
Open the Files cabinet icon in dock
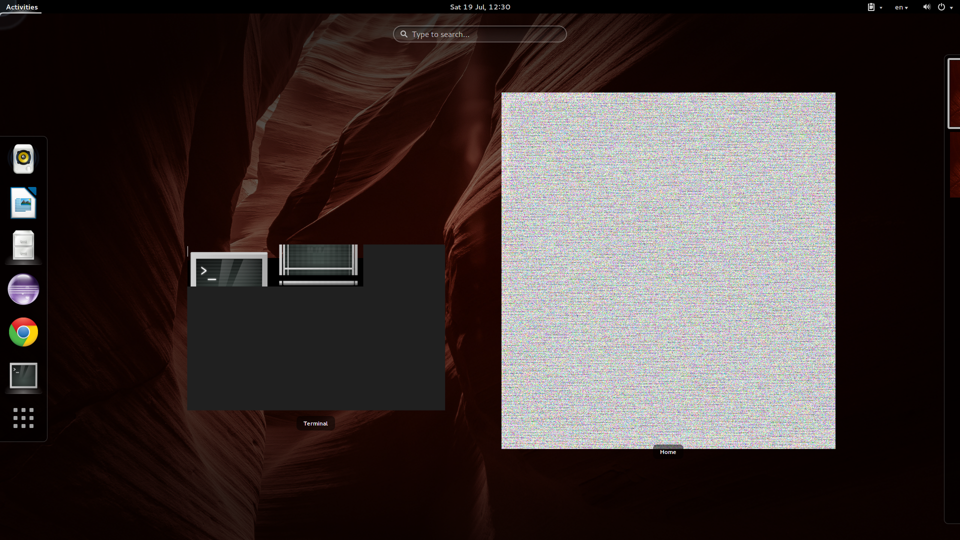click(23, 246)
